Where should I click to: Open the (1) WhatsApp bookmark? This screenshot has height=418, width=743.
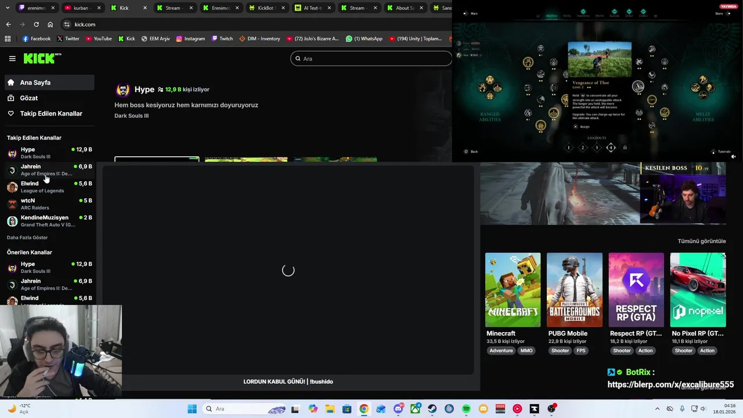[364, 39]
